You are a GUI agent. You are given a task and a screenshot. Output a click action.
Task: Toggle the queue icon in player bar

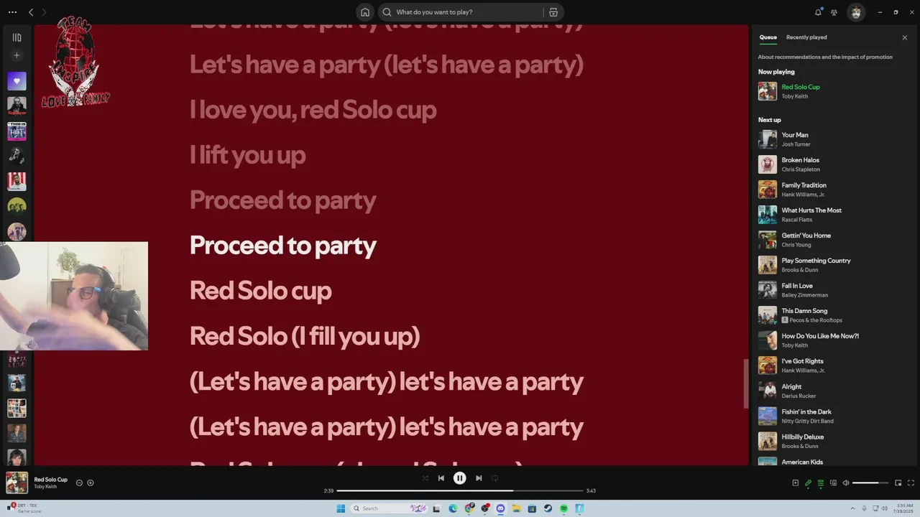tap(821, 483)
